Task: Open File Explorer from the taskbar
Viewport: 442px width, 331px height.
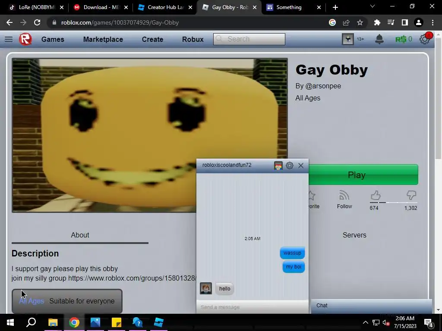Action: click(53, 322)
